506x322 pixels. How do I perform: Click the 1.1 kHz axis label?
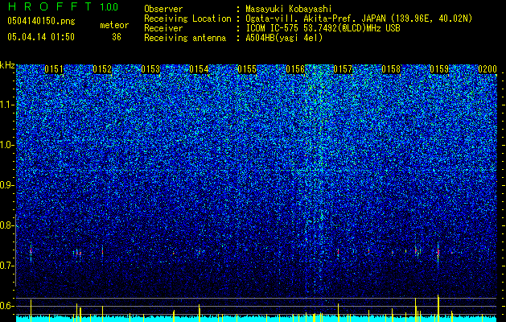(6, 105)
